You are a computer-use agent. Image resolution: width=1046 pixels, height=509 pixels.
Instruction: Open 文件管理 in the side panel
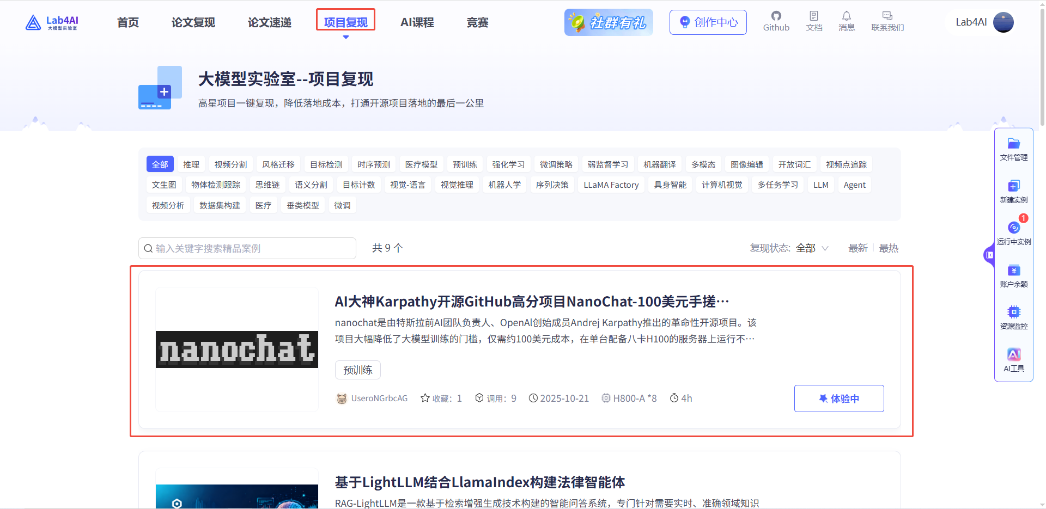[x=1014, y=149]
